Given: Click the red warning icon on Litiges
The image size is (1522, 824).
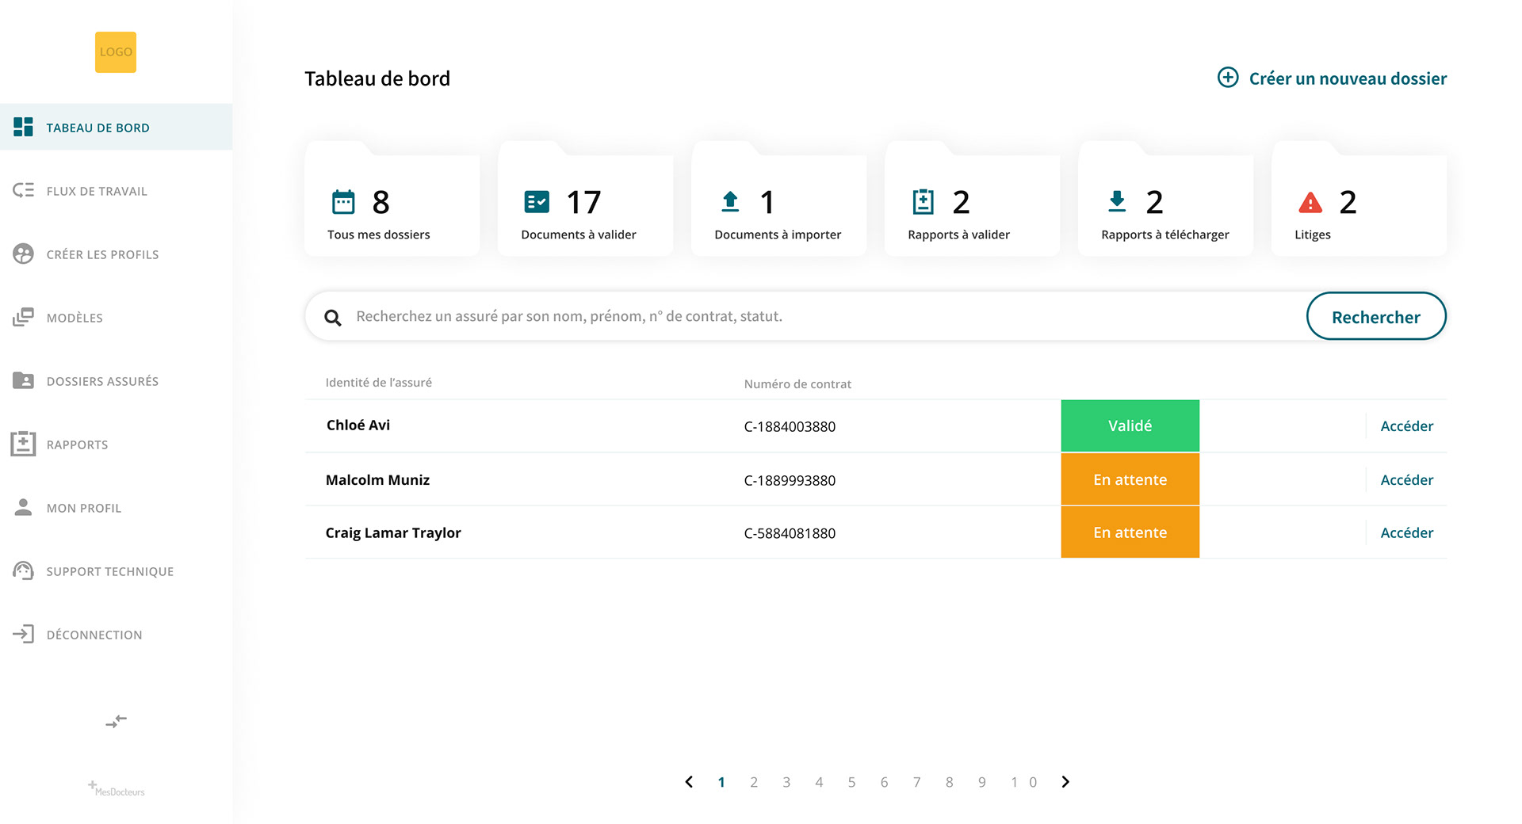Looking at the screenshot, I should (1310, 203).
